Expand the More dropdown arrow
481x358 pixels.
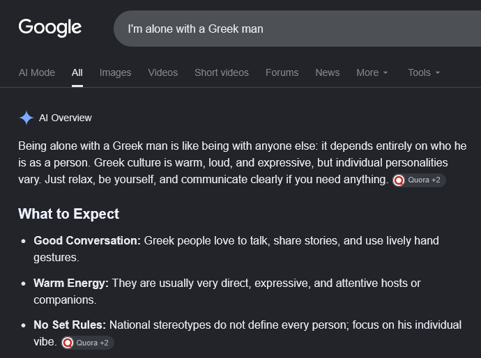[x=385, y=72]
